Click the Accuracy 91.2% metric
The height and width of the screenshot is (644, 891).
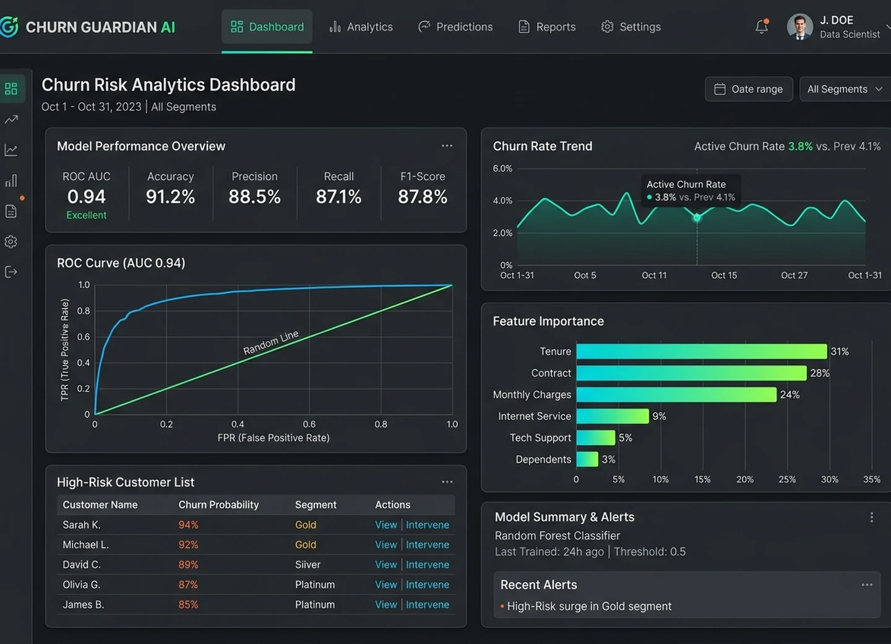click(170, 189)
